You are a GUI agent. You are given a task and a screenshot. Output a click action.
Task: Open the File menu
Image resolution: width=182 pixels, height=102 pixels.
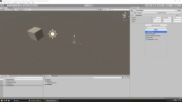click(1, 3)
